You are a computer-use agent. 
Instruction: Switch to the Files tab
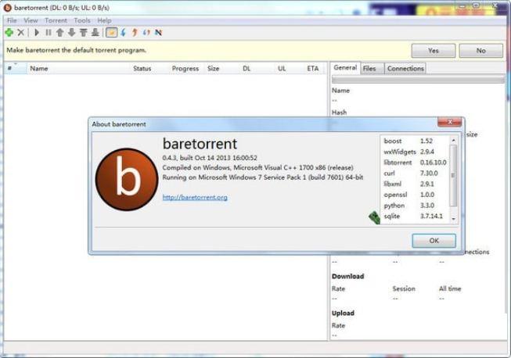pyautogui.click(x=369, y=69)
